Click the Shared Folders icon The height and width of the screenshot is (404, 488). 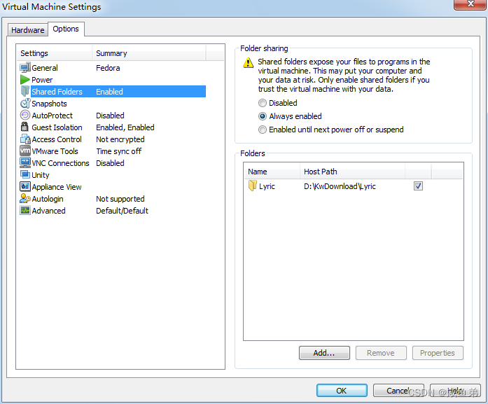point(25,91)
